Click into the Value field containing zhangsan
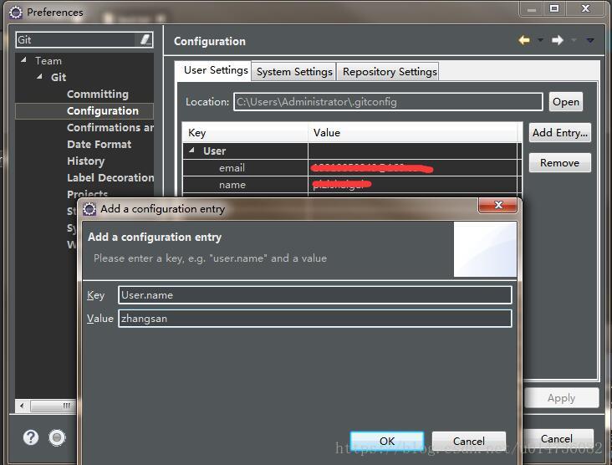This screenshot has height=465, width=612. [x=314, y=319]
